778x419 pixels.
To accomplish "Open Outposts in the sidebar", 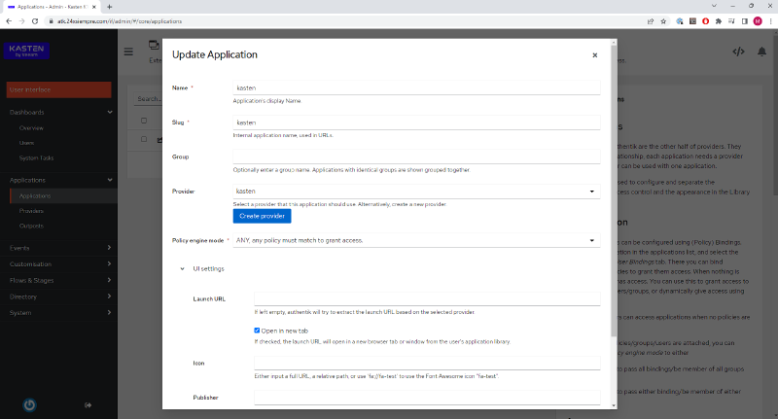I will [x=31, y=226].
